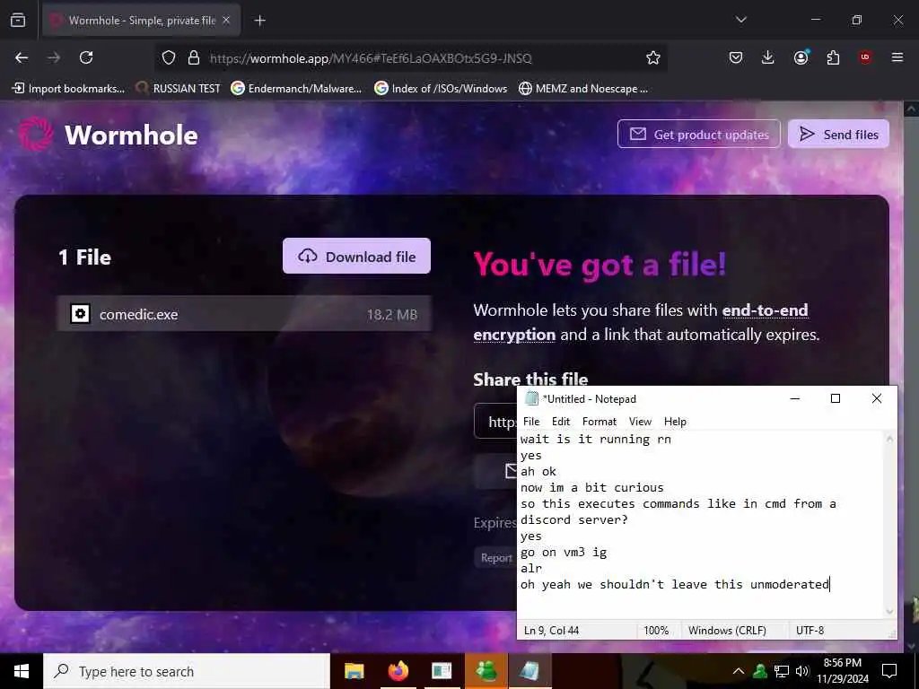The width and height of the screenshot is (919, 689).
Task: Click the 'Ln 9, Col 44' status bar entry
Action: click(552, 631)
